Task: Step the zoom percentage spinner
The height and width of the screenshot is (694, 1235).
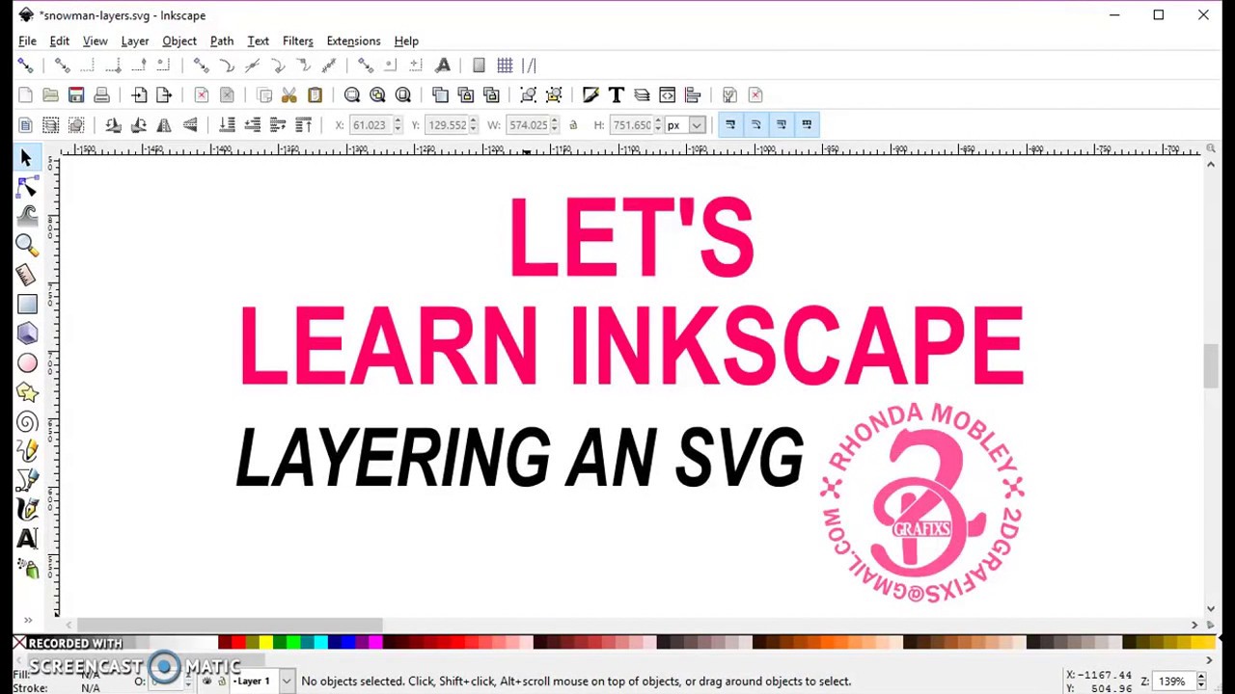Action: [1200, 681]
